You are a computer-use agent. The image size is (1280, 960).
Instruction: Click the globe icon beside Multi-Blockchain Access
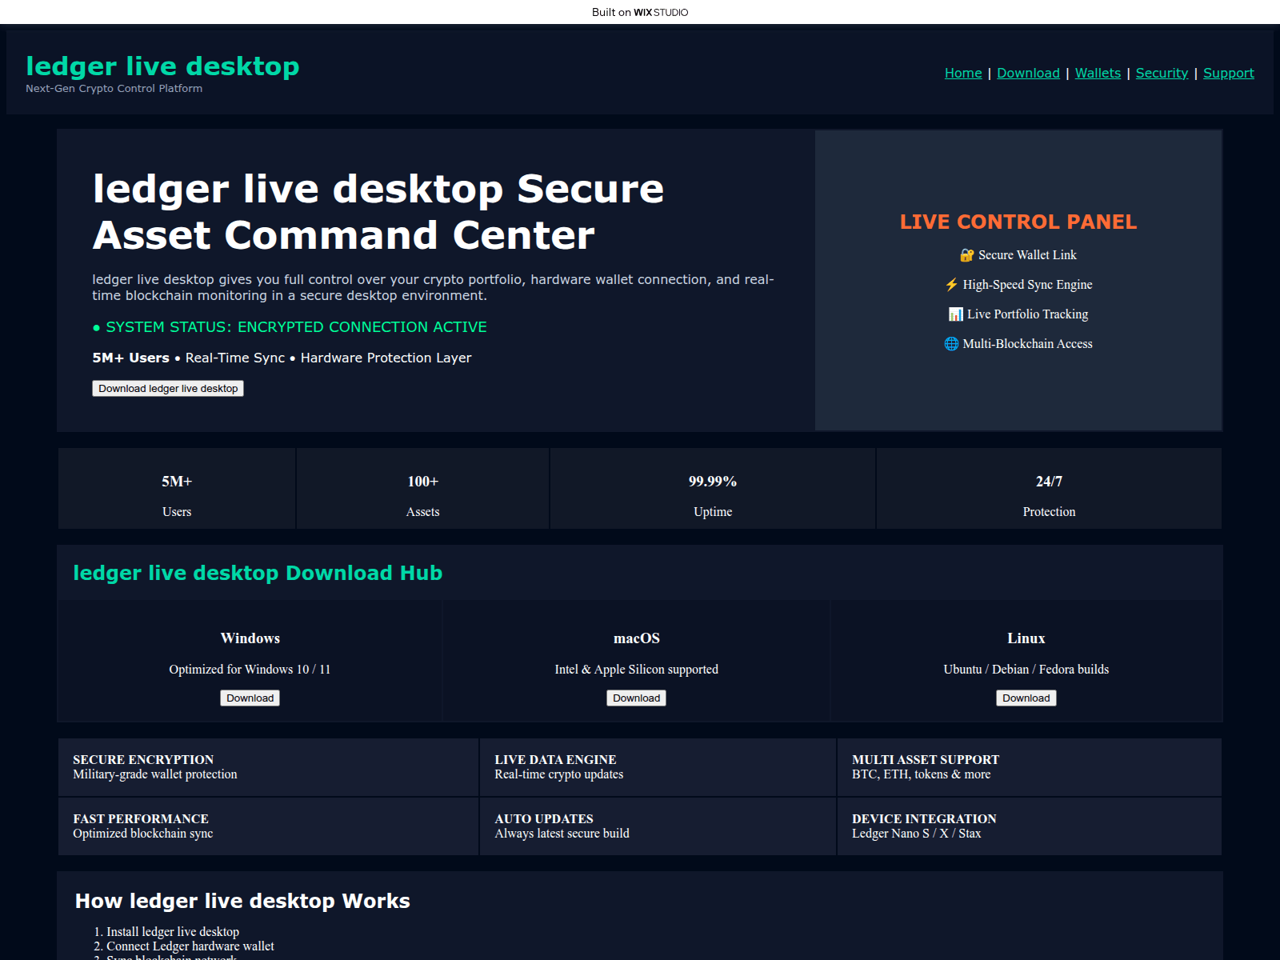click(x=951, y=344)
